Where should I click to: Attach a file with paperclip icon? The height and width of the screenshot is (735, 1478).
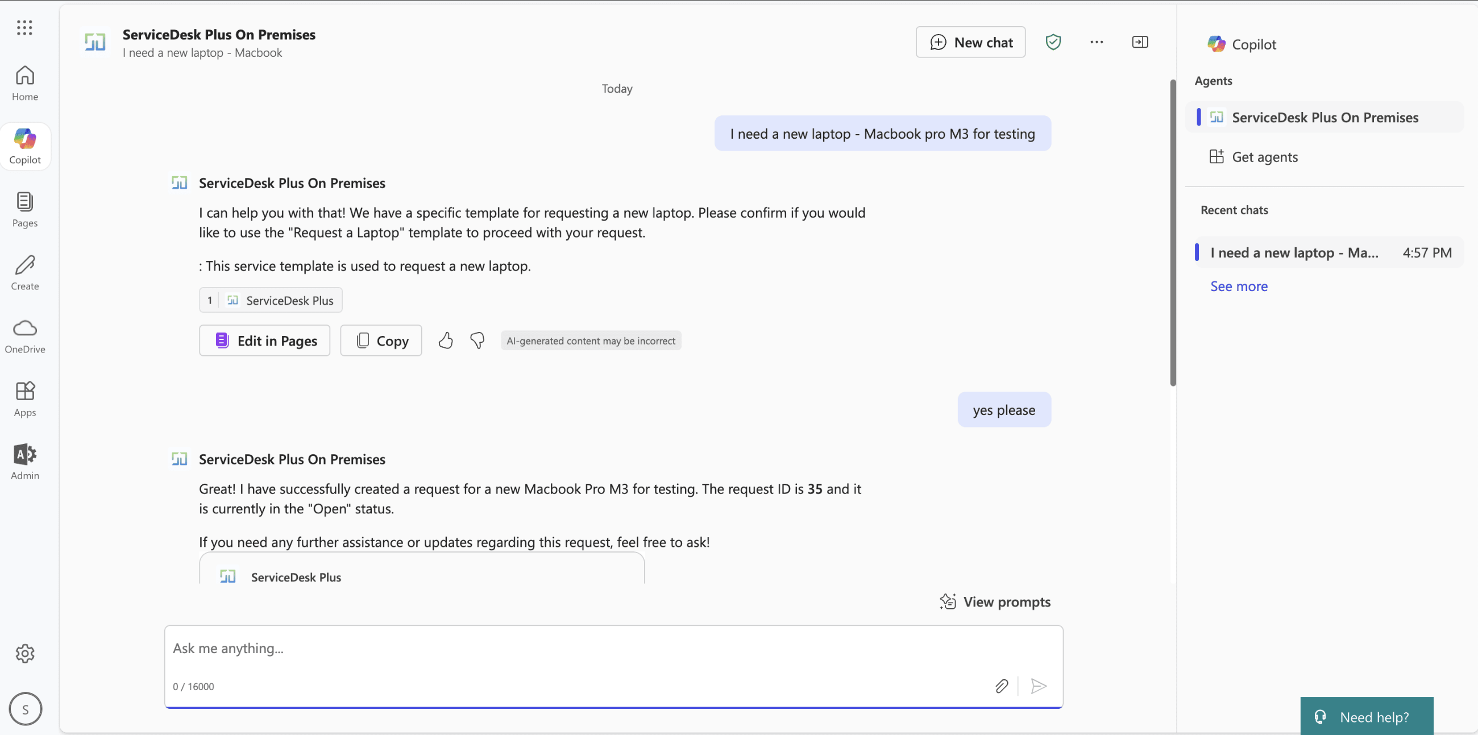[x=1001, y=686]
